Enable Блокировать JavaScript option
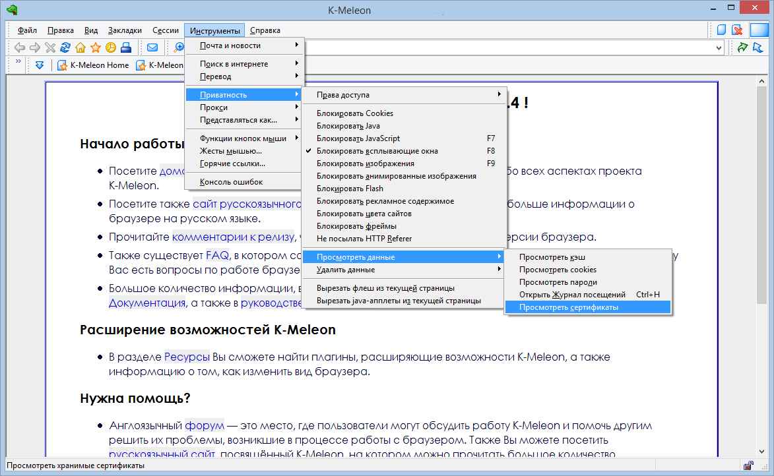Screen dimensions: 774x476 (x=358, y=138)
